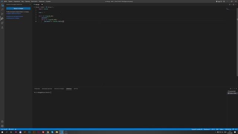Open the Windows Start menu
Viewport: 238px width, 134px height.
coord(2,132)
